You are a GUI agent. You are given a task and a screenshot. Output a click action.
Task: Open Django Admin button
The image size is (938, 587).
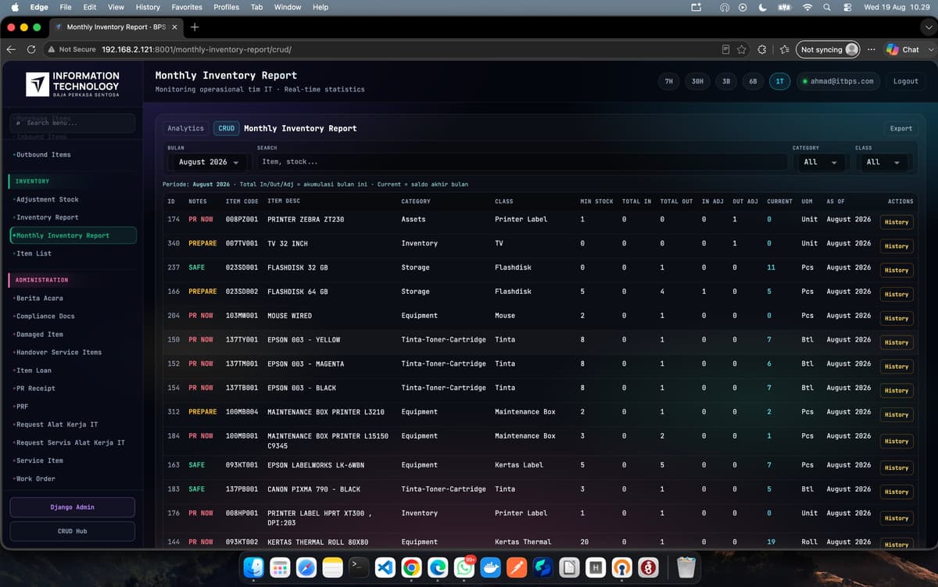72,507
